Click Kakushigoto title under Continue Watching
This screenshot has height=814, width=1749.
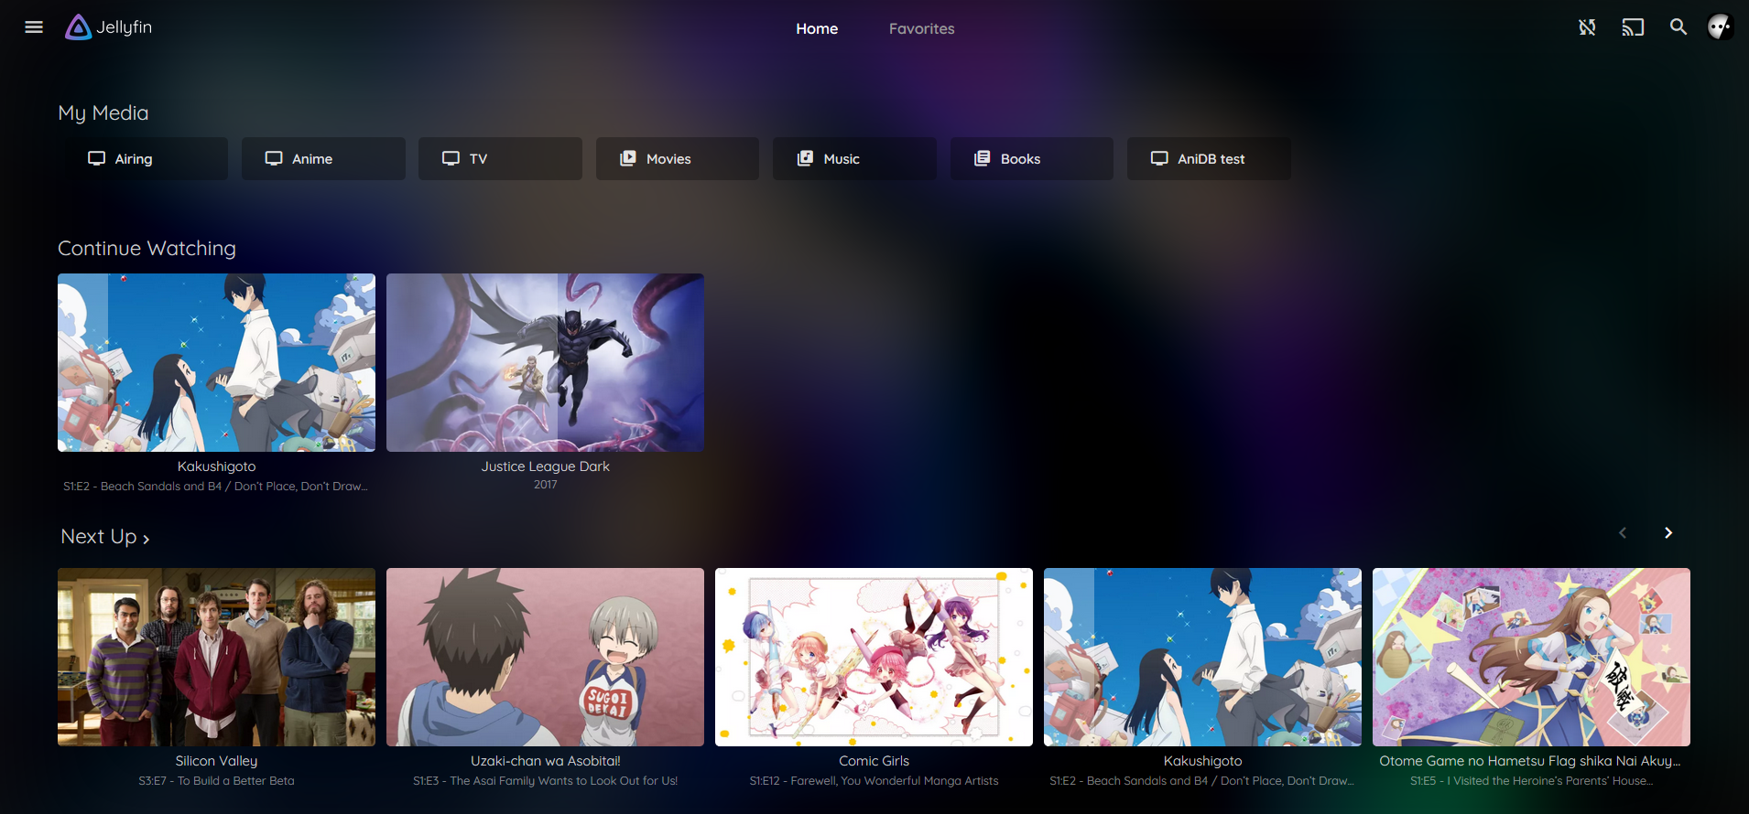[x=216, y=466]
